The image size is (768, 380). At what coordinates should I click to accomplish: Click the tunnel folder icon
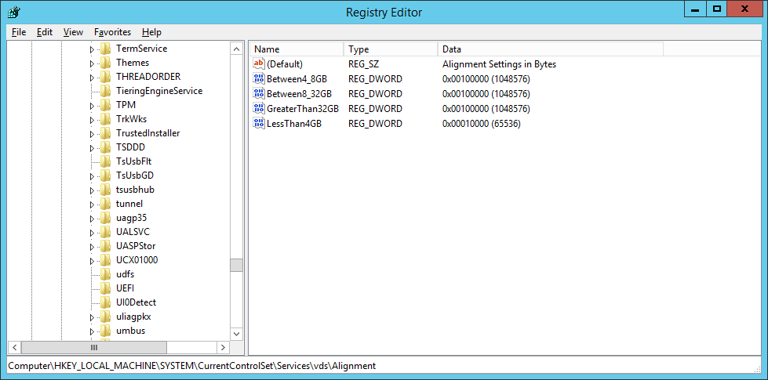[105, 204]
